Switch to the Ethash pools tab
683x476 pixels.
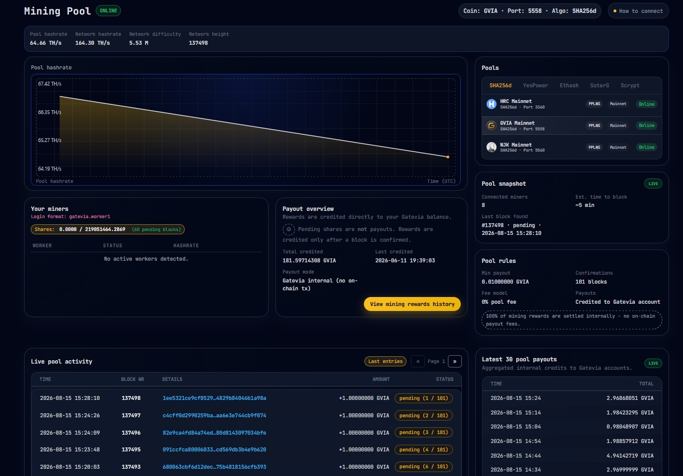pyautogui.click(x=569, y=86)
